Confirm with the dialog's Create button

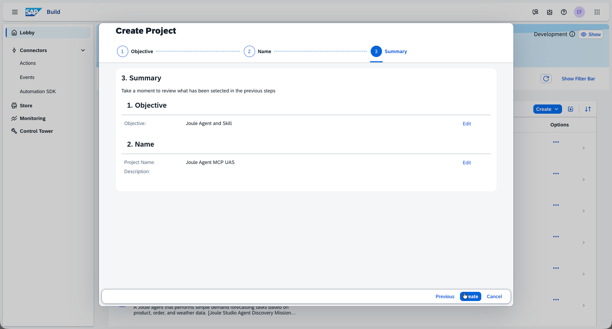pos(471,296)
